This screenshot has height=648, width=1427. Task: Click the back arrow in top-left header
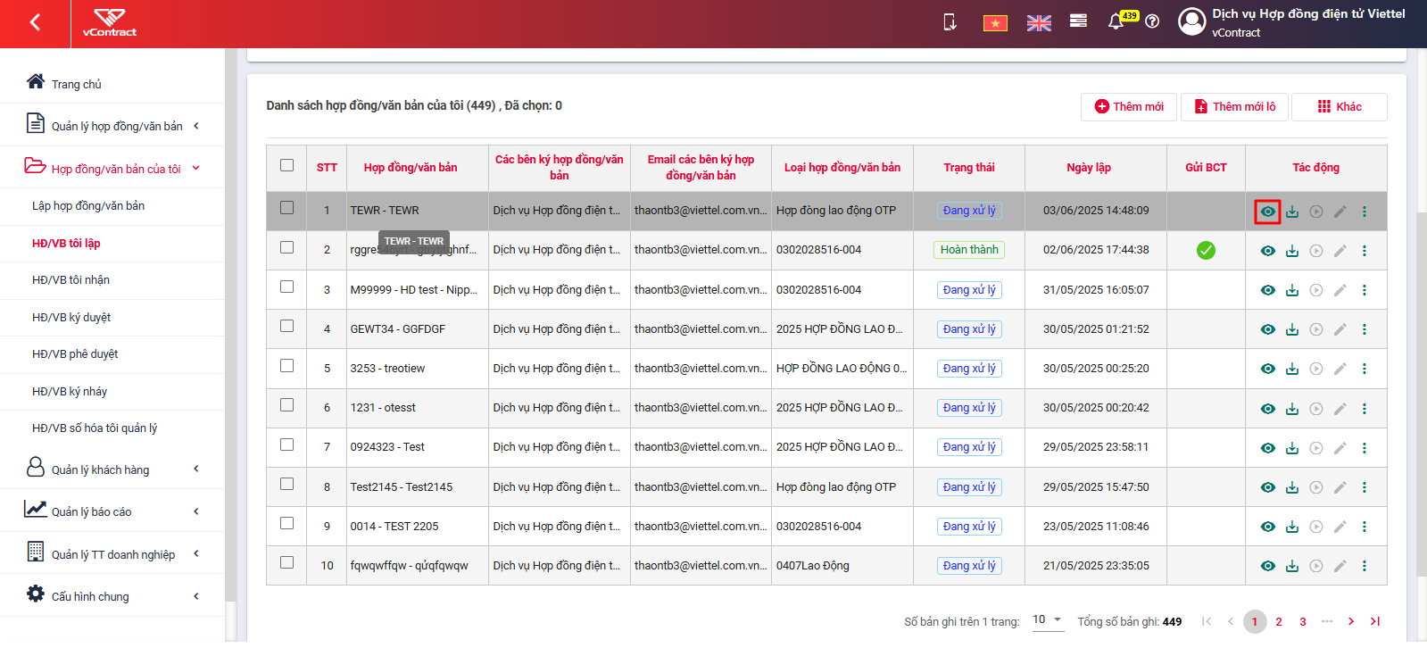[x=35, y=22]
